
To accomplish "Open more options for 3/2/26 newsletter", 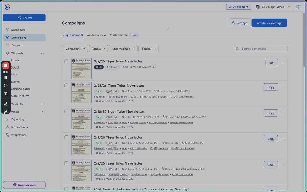I will click(x=282, y=63).
